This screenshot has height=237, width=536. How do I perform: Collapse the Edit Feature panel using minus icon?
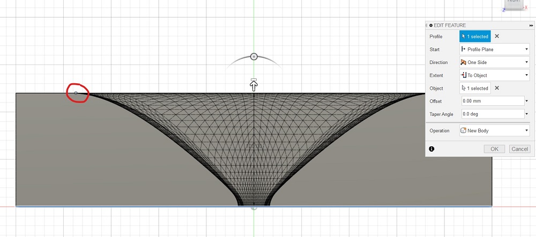[431, 25]
